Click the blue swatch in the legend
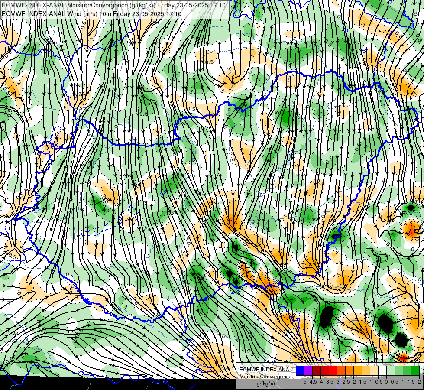Screen dimensions: 424x390 300,371
